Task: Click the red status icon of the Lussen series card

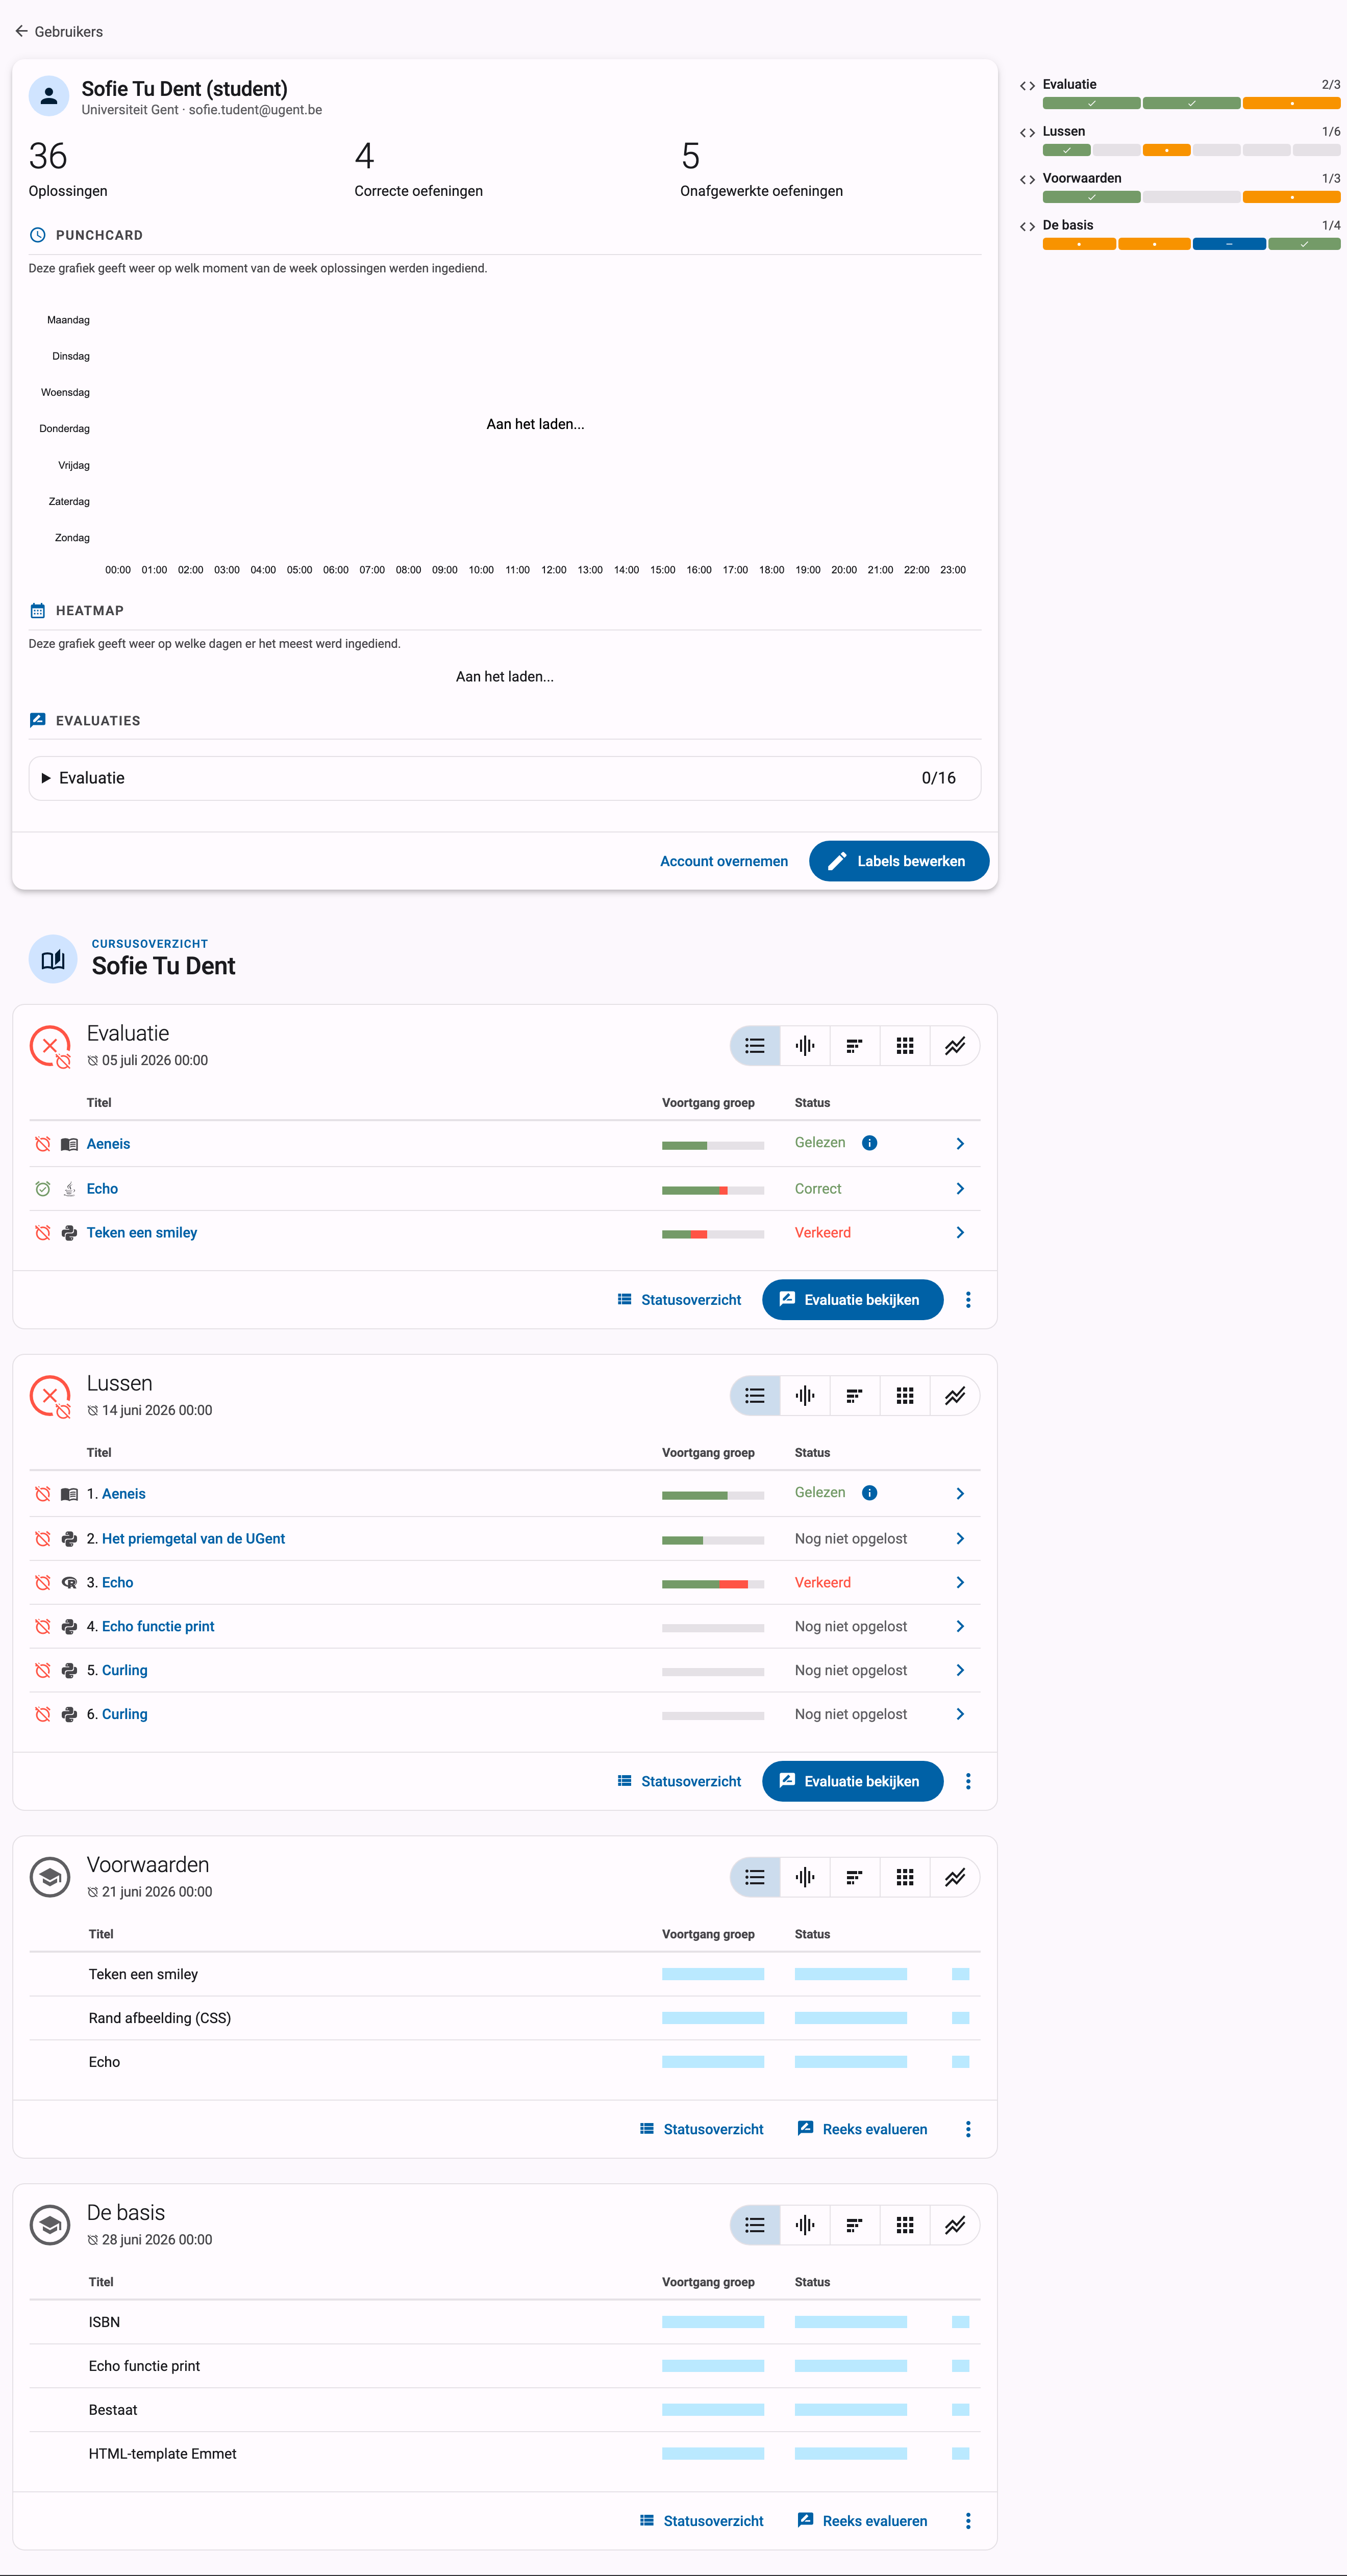Action: tap(50, 1396)
